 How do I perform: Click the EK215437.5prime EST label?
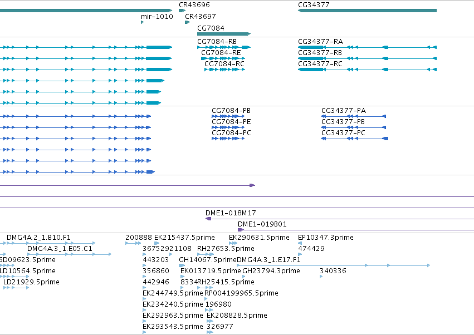(184, 238)
